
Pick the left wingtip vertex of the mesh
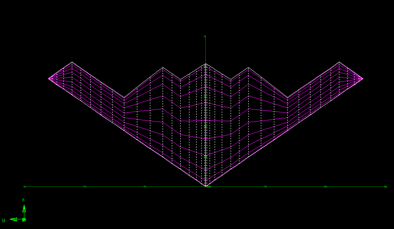click(x=49, y=78)
